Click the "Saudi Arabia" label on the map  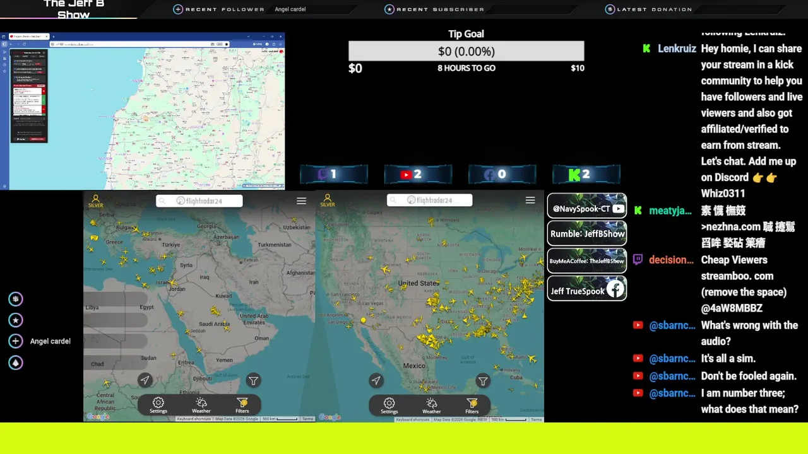213,324
